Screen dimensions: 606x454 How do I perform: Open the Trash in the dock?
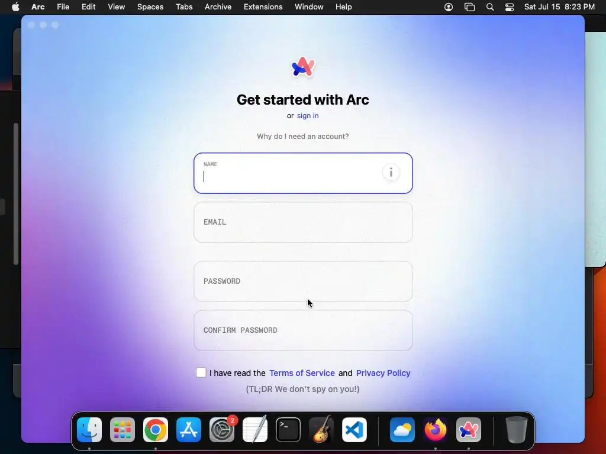(516, 430)
